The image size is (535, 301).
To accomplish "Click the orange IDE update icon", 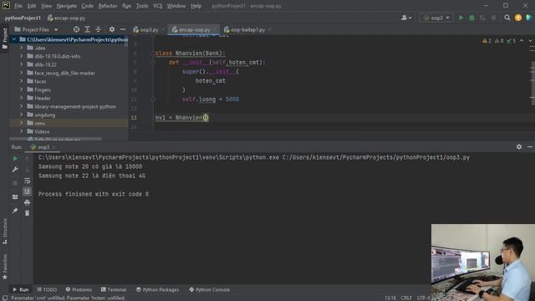I will click(518, 18).
